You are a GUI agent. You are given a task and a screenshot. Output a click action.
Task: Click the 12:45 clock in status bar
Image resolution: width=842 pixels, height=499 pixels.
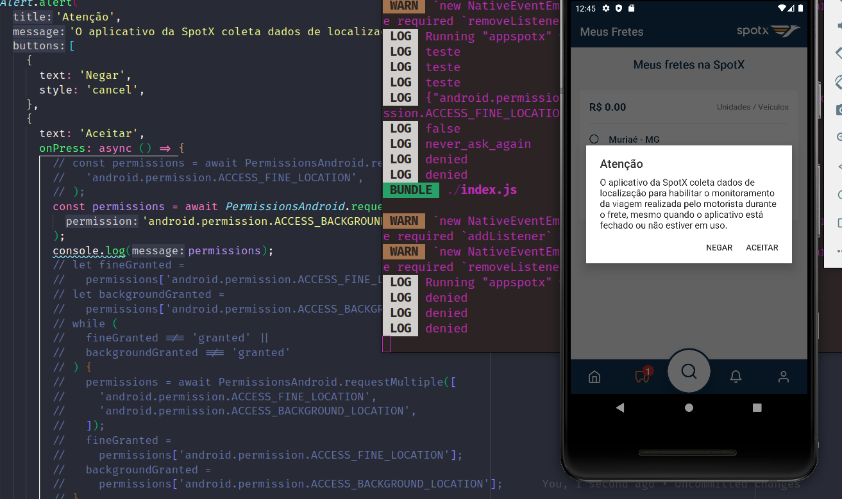tap(585, 8)
